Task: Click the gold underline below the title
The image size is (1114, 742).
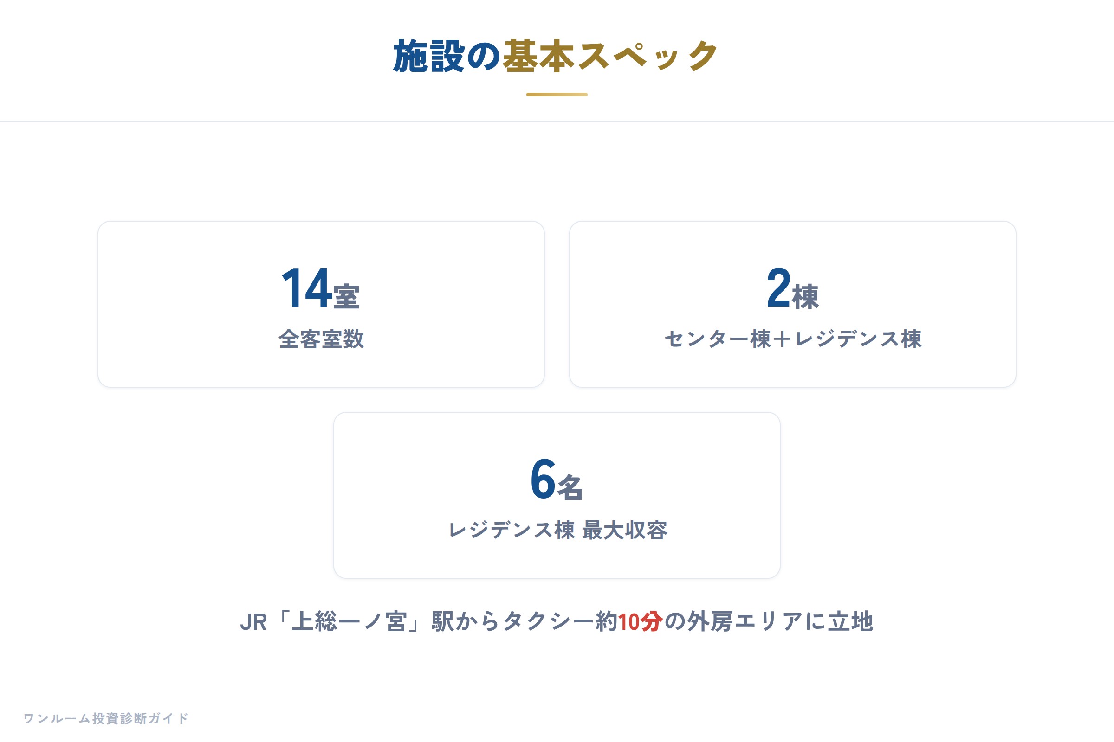Action: [x=557, y=95]
